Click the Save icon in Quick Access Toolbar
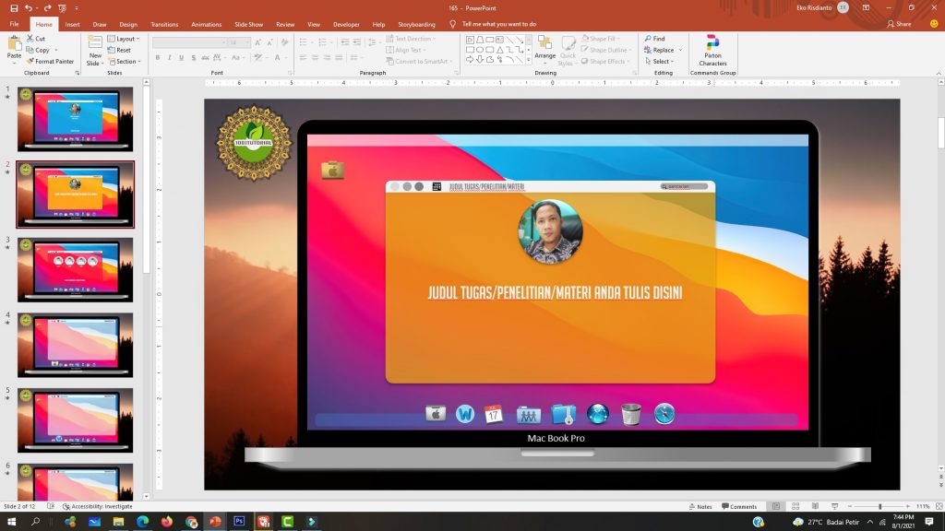 [15, 7]
